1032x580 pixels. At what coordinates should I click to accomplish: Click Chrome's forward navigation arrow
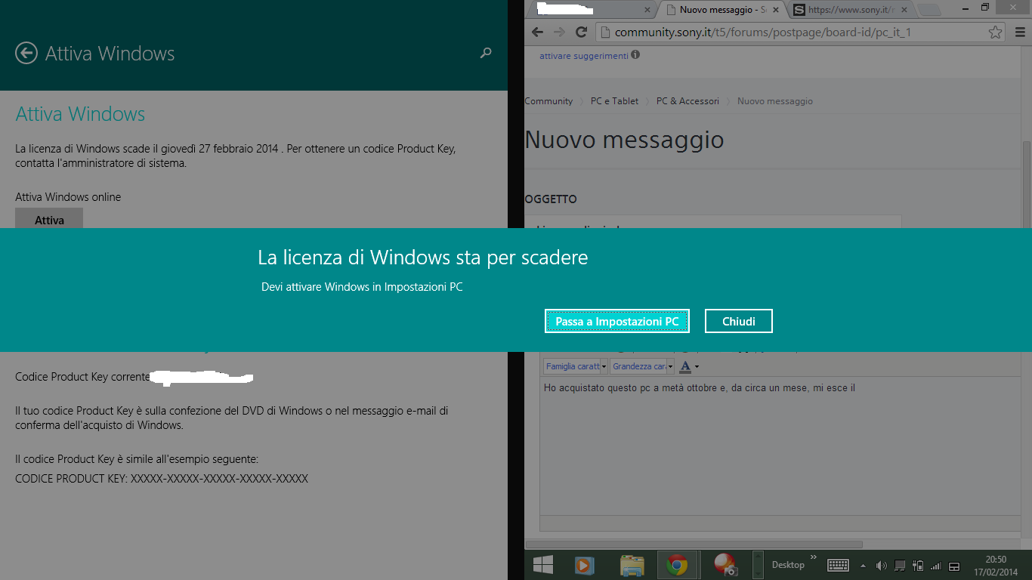coord(559,32)
